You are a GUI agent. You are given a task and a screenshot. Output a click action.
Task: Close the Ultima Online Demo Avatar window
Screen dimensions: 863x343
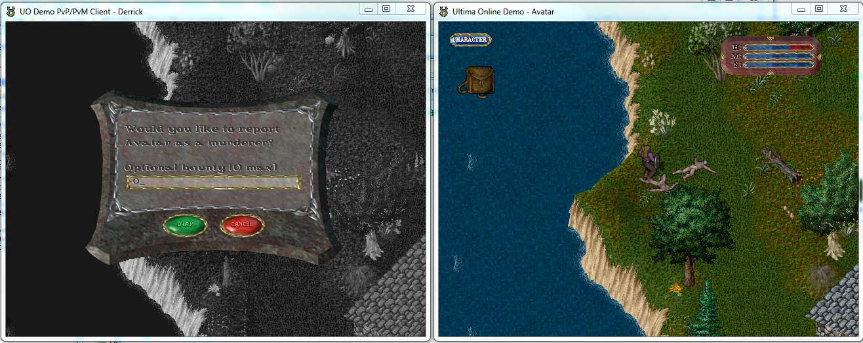pos(843,9)
